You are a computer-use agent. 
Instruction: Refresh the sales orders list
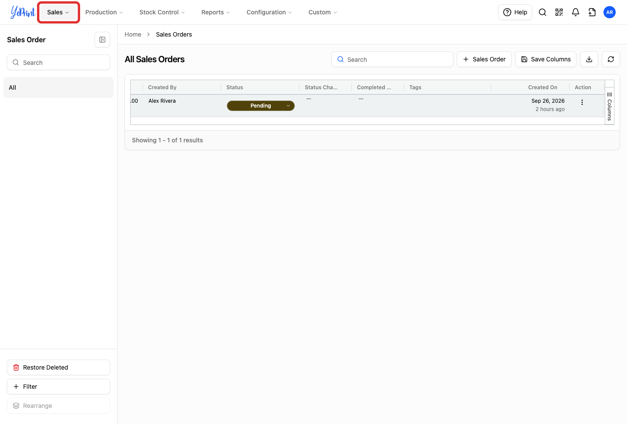click(611, 59)
